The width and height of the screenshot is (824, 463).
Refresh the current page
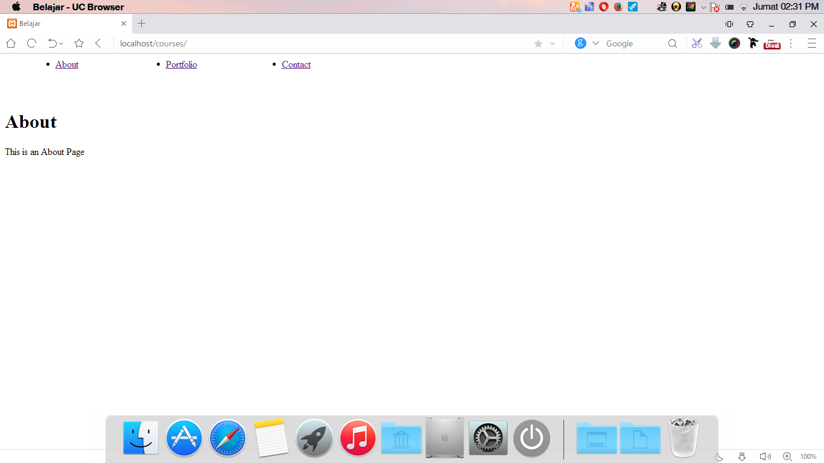pos(31,43)
